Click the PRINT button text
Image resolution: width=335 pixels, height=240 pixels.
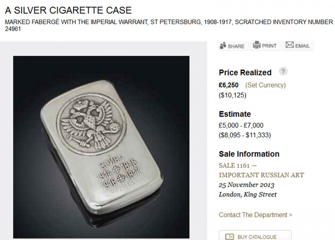(x=269, y=46)
